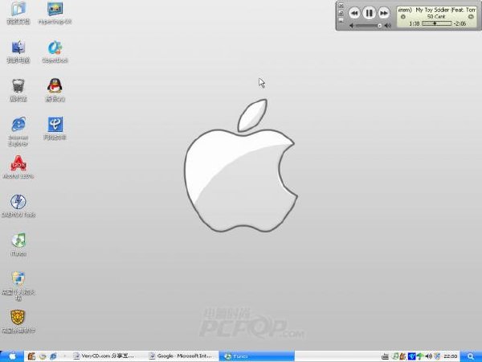Select the Recycle Bin trash can icon
This screenshot has width=482, height=362.
pos(18,86)
